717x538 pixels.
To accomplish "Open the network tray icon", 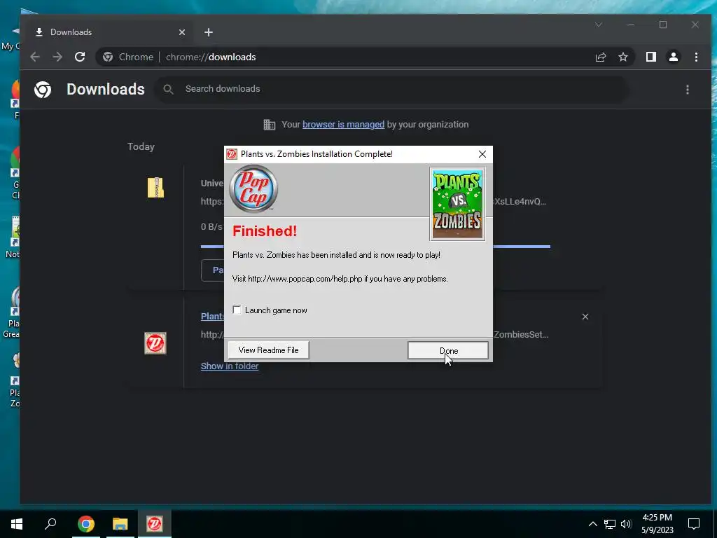I will 610,524.
